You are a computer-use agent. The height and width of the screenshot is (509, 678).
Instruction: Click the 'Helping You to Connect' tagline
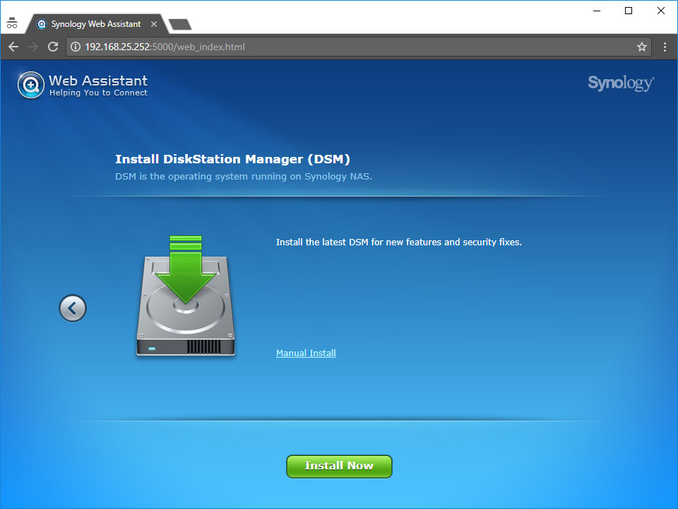coord(98,93)
